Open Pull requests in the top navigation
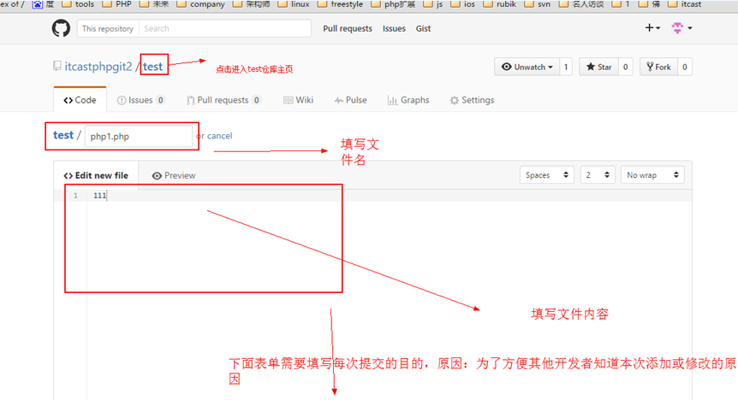Viewport: 738px width, 400px height. click(348, 29)
